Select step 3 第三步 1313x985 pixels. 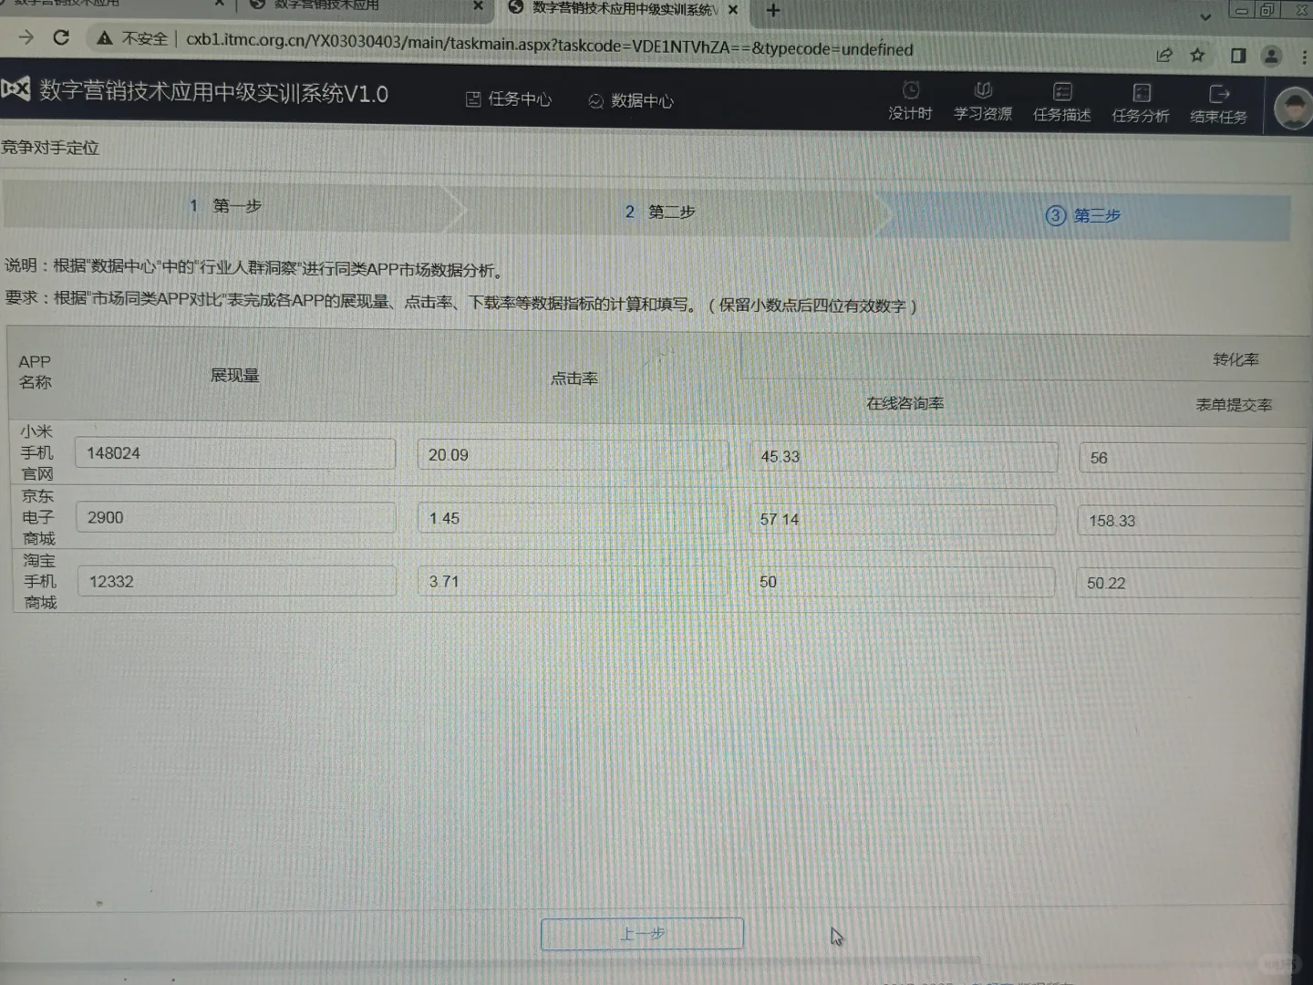click(1083, 215)
